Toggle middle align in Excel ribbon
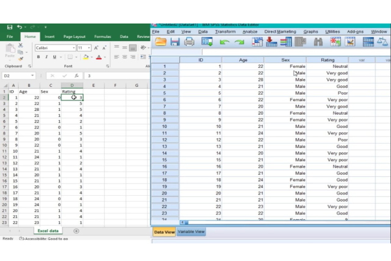 tap(124, 47)
